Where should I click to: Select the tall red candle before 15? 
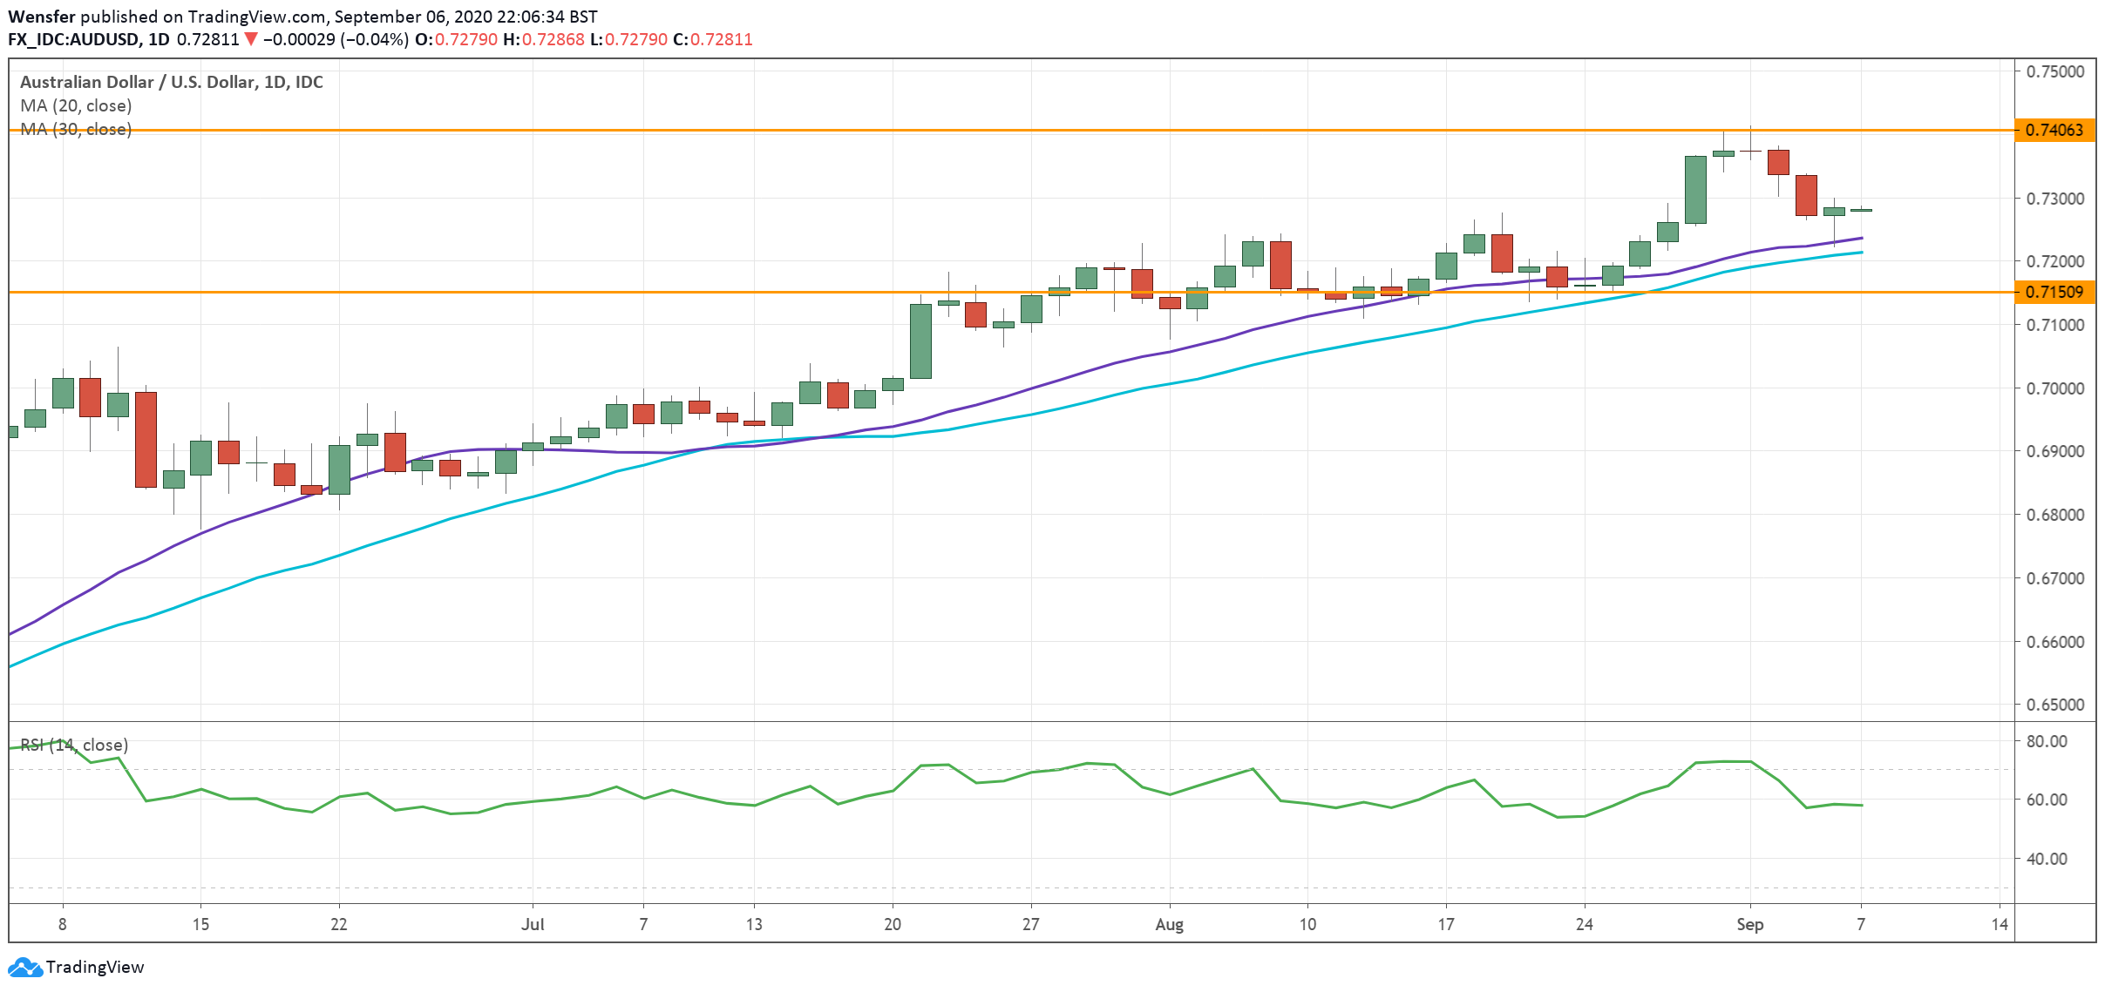pyautogui.click(x=146, y=439)
